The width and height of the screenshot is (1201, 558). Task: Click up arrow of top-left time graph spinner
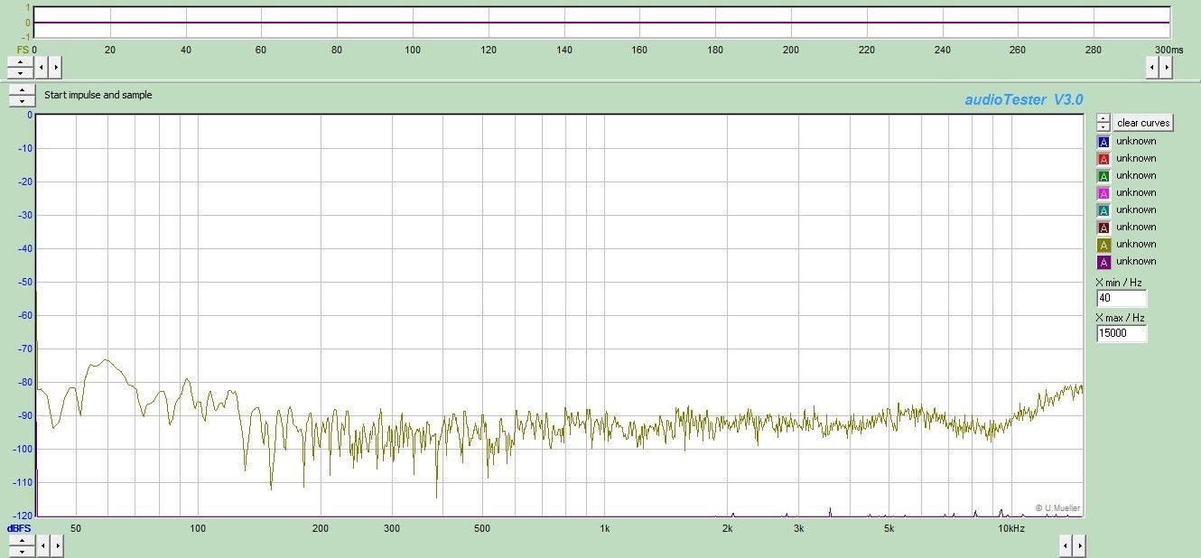[21, 61]
